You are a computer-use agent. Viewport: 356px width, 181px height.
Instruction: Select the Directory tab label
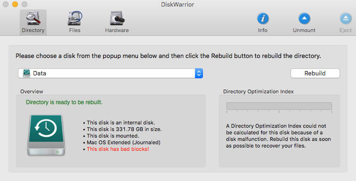(33, 30)
